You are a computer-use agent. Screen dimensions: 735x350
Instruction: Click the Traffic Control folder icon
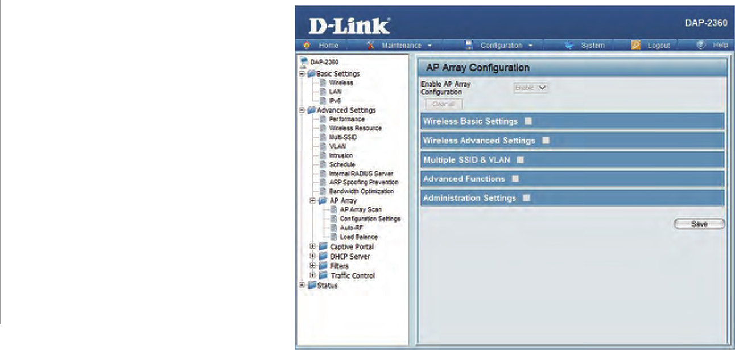point(323,275)
